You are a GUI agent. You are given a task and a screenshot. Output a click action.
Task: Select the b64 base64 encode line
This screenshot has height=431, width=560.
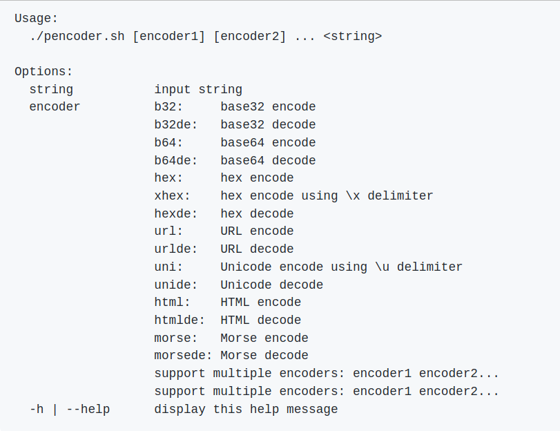(x=235, y=142)
